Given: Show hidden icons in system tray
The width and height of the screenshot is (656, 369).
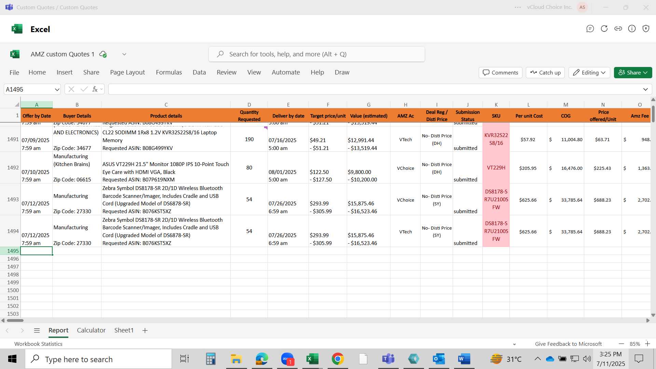Looking at the screenshot, I should point(537,359).
